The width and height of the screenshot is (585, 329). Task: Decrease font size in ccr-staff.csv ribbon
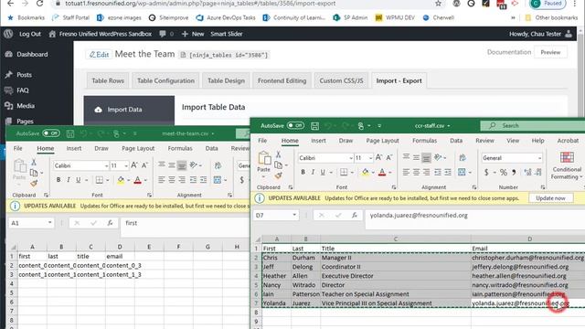click(x=389, y=158)
